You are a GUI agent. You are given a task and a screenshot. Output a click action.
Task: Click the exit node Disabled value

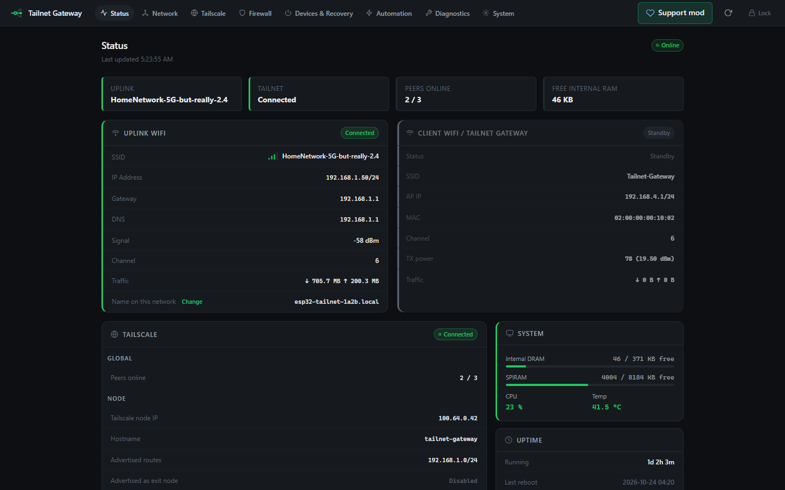click(463, 481)
